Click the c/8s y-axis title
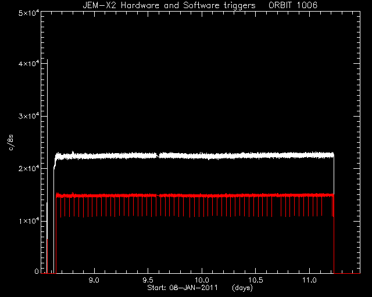Screen dimensions: 372x297 click(x=11, y=142)
